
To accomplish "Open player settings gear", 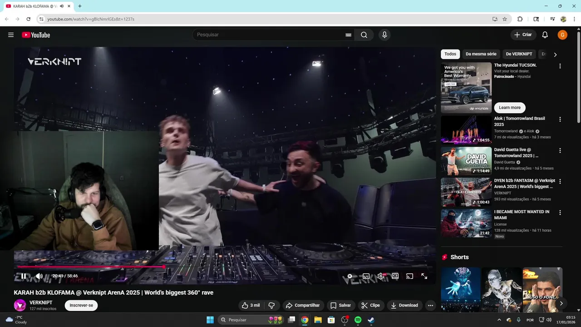I will tap(381, 276).
